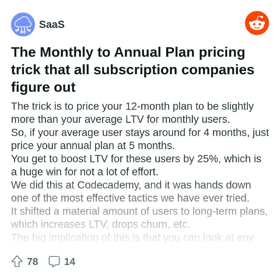Click the 'most effective tactics we have ever tried' line

(130, 198)
